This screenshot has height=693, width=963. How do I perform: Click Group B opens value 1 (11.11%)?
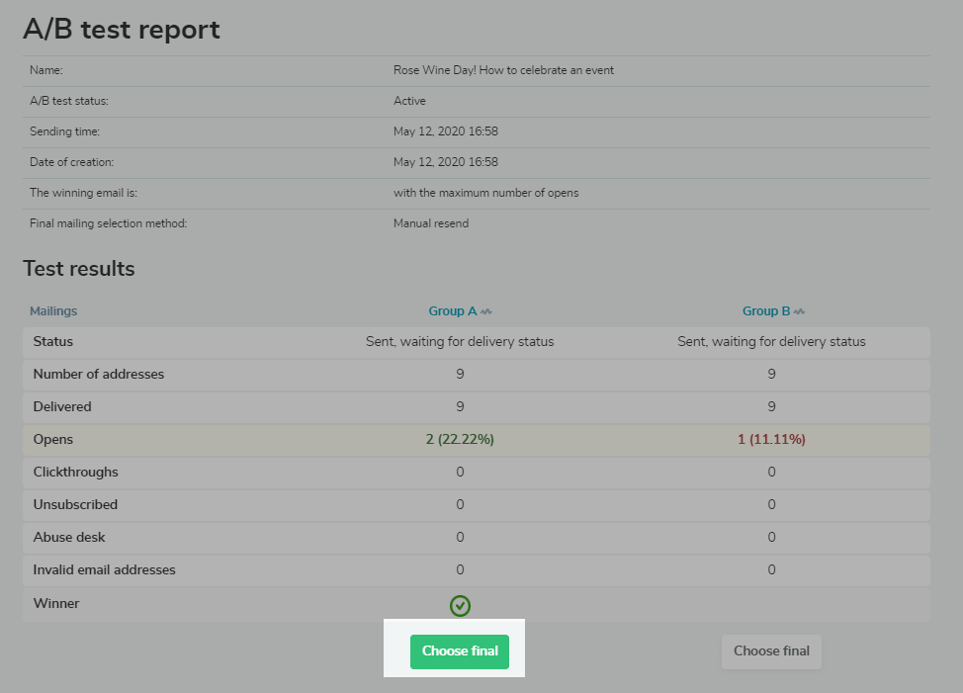pos(771,439)
